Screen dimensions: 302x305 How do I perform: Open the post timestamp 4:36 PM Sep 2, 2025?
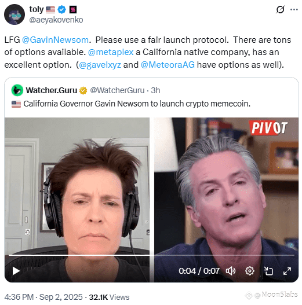[43, 297]
